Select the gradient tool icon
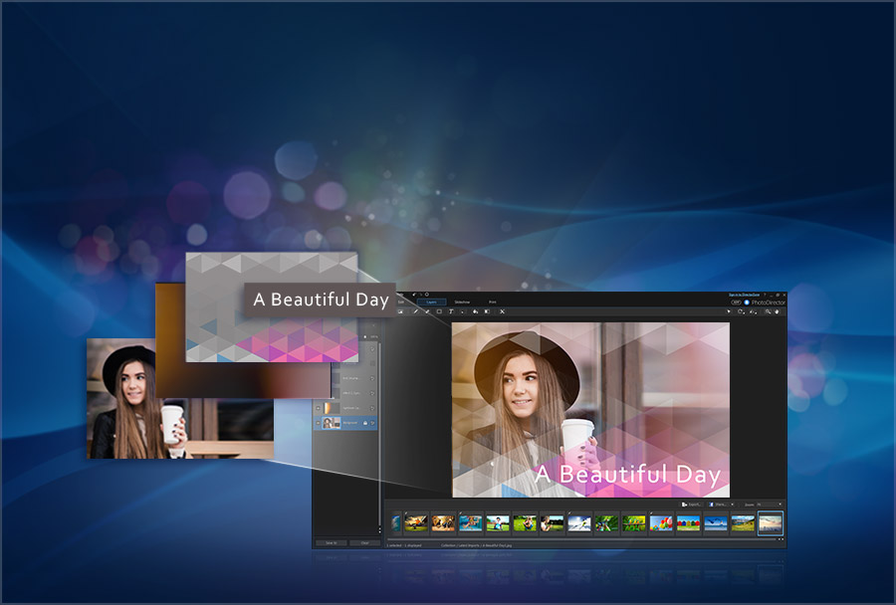The height and width of the screenshot is (605, 896). pyautogui.click(x=487, y=311)
